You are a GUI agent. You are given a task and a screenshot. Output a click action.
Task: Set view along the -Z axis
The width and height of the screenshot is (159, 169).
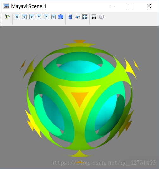click(53, 17)
